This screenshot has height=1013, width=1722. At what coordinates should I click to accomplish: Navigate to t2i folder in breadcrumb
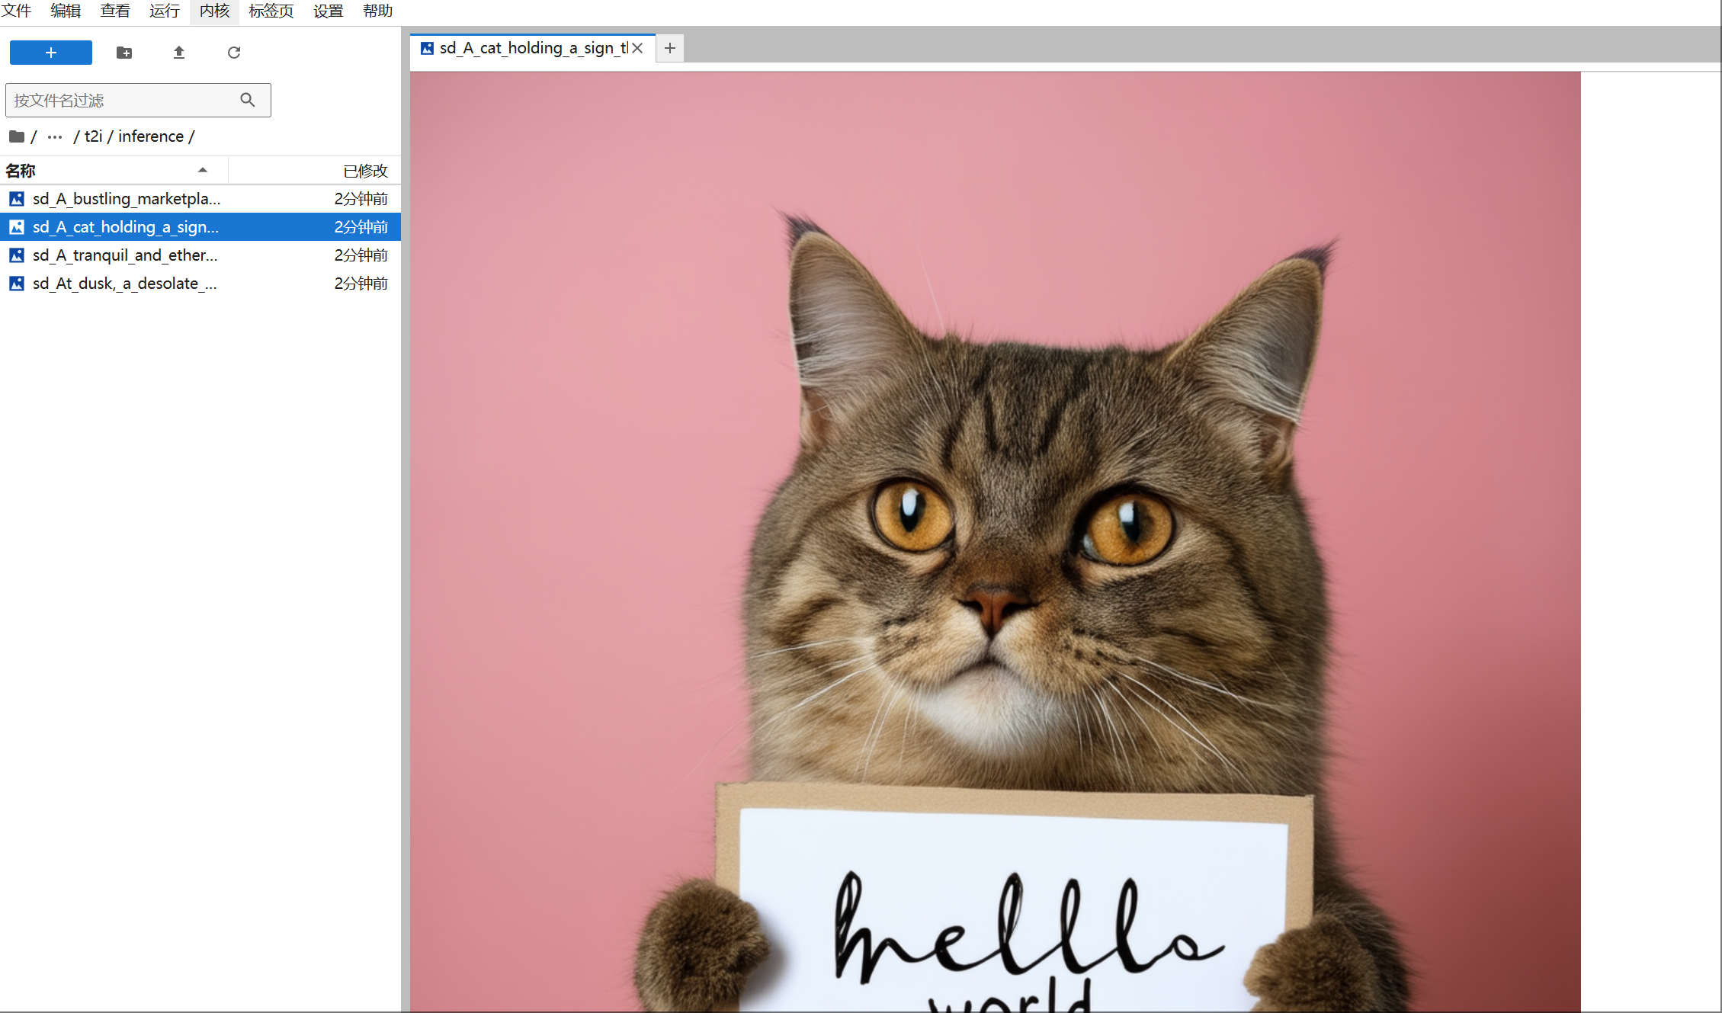[93, 136]
